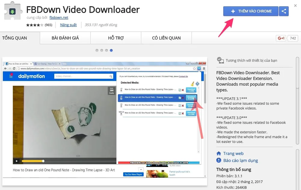View the CÓ LIÊN QUAN tab

[x=166, y=38]
